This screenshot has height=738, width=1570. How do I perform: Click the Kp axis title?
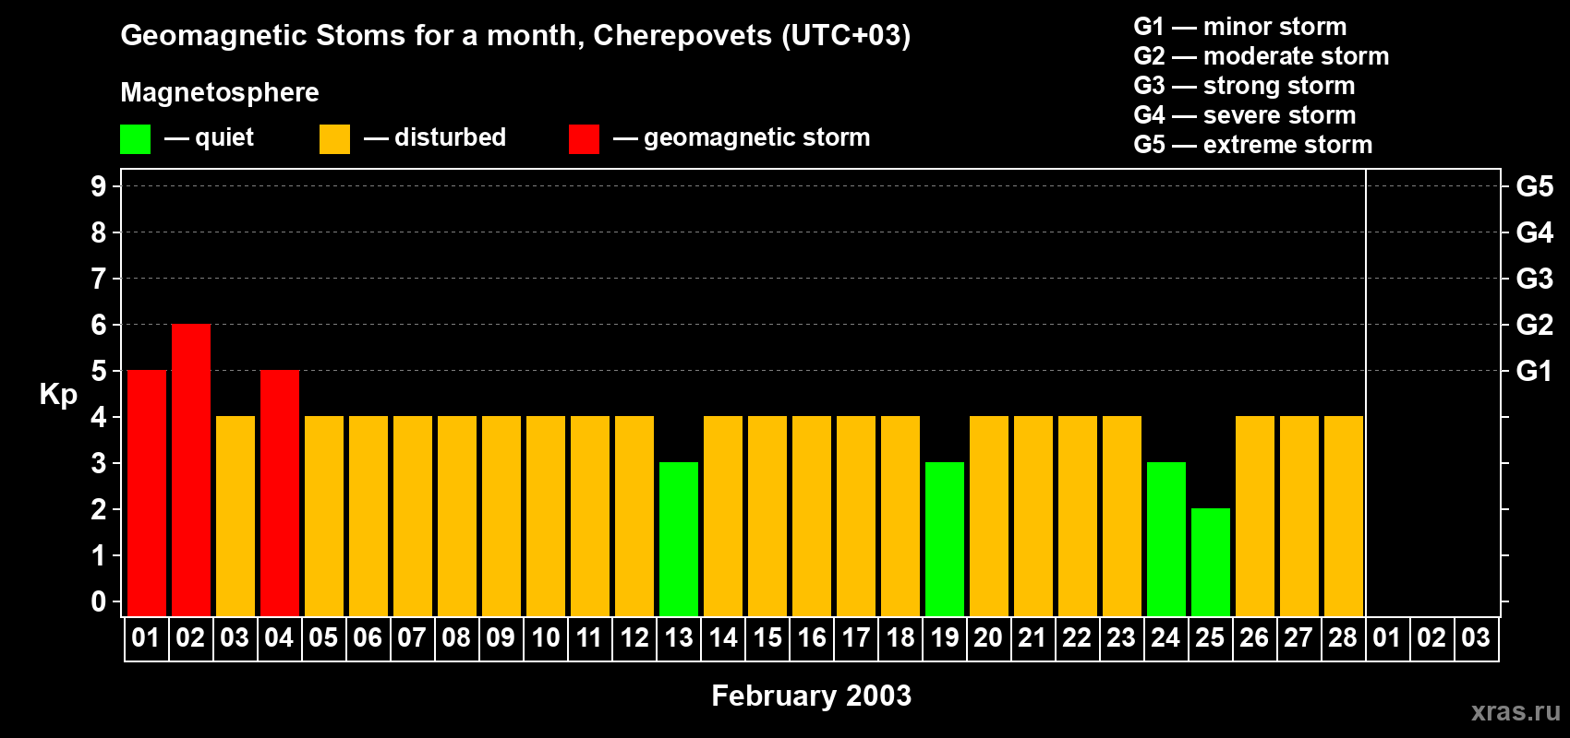point(58,395)
